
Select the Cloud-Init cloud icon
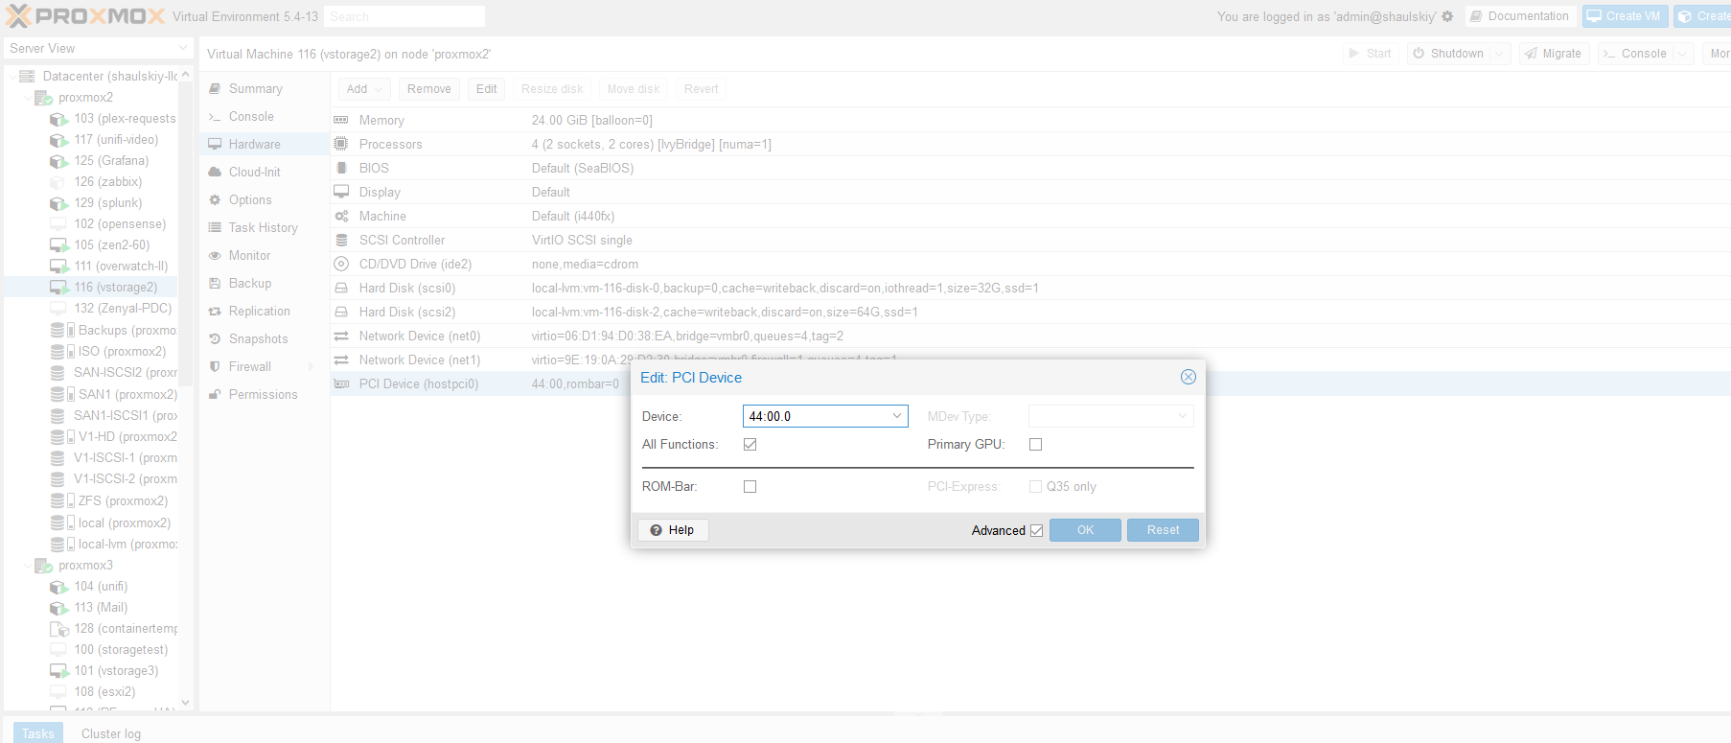[x=215, y=173]
